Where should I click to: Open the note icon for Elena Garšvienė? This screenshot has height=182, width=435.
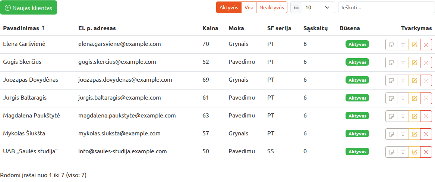click(x=391, y=45)
